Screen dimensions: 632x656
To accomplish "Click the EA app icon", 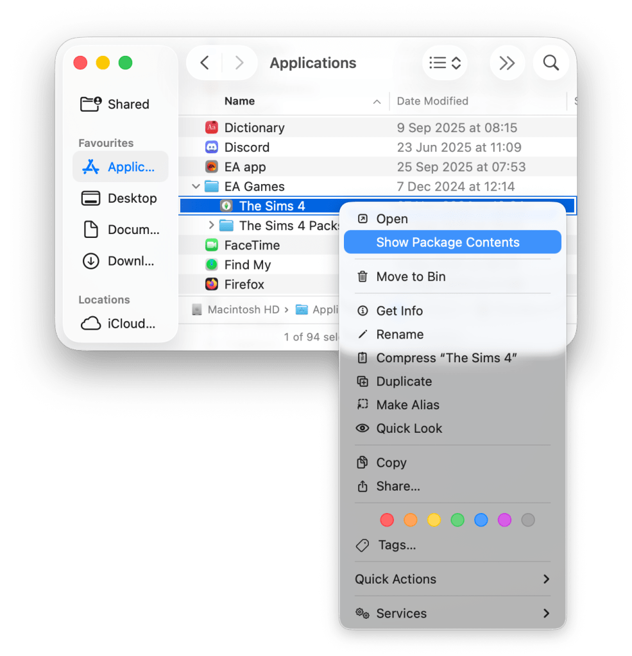I will pos(211,167).
